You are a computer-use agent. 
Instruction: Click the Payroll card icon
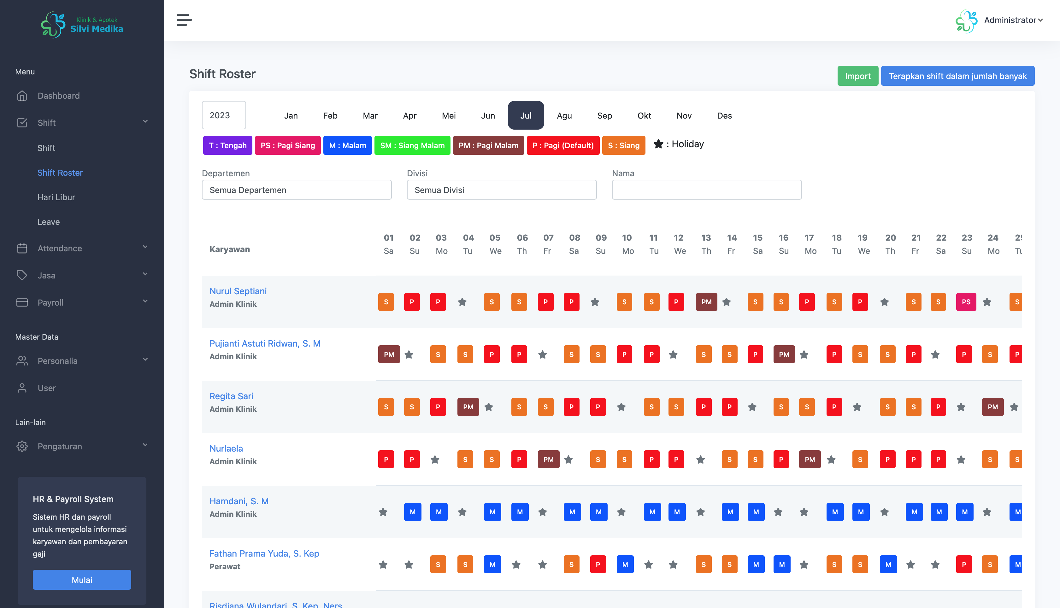point(22,302)
